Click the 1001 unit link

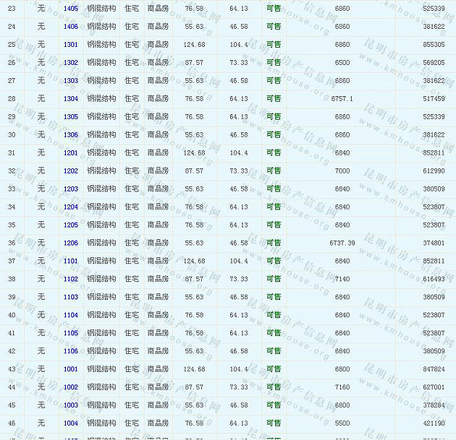click(x=70, y=369)
